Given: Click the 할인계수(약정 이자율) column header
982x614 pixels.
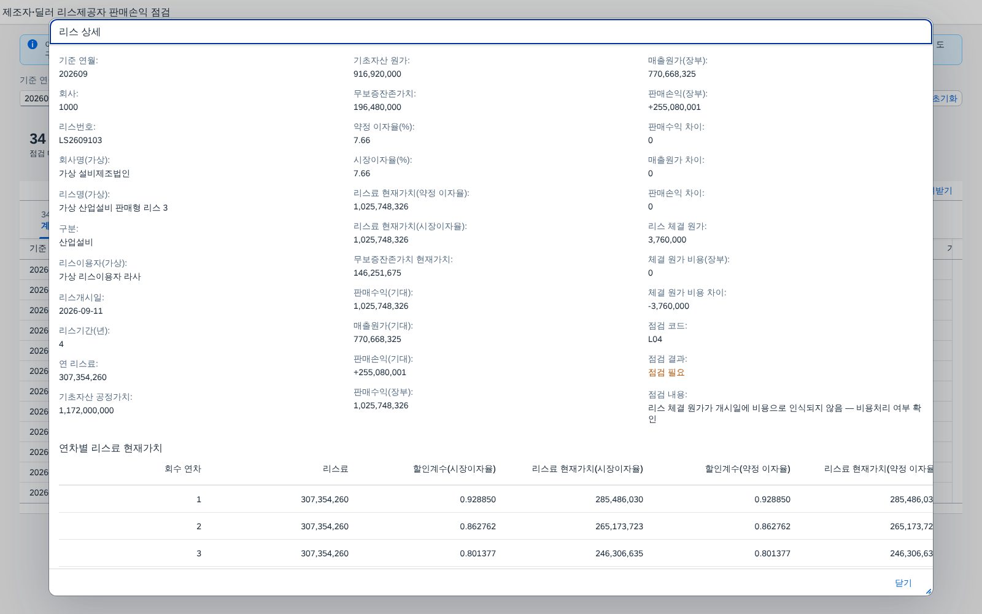Looking at the screenshot, I should 748,468.
